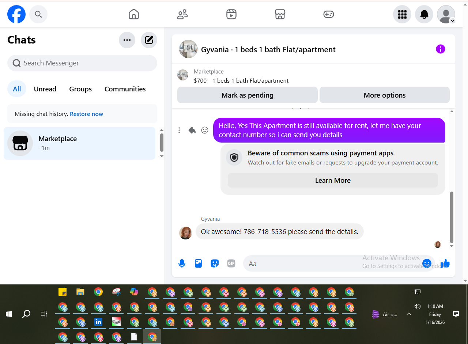Choose a GIF with the GIF icon
This screenshot has width=468, height=344.
(231, 263)
